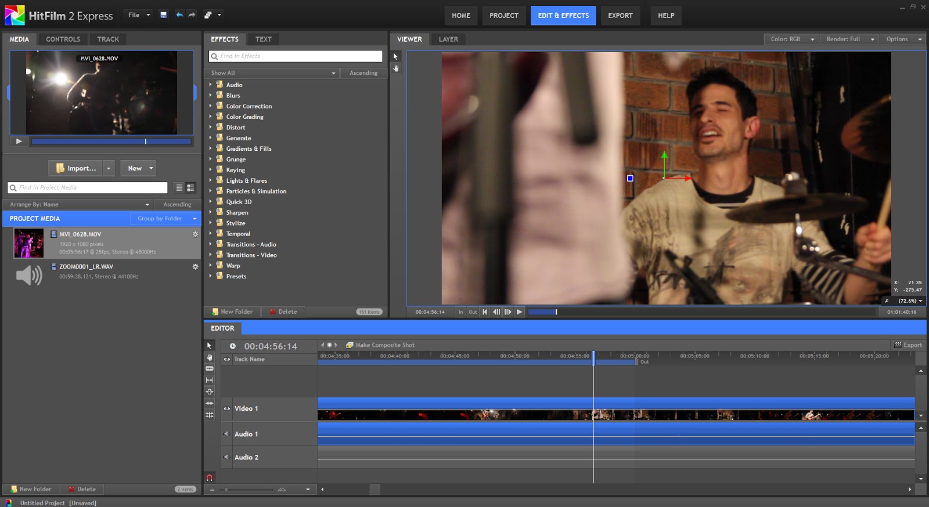Play the MVI_0628.MOV media preview
929x507 pixels.
pyautogui.click(x=19, y=142)
